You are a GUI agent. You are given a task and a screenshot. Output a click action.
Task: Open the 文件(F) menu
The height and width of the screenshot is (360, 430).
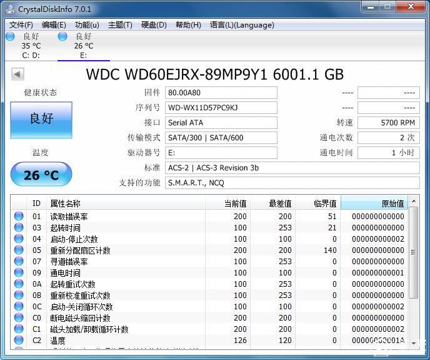tap(21, 25)
